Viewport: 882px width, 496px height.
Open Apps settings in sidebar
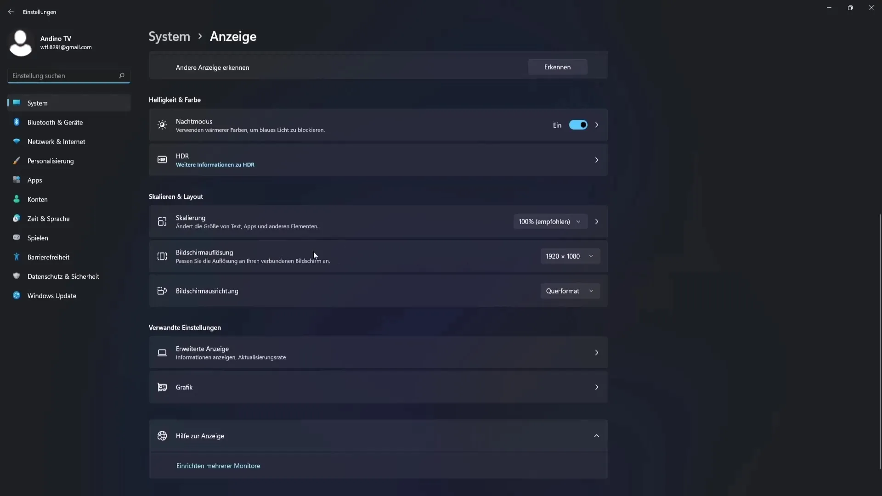point(34,179)
